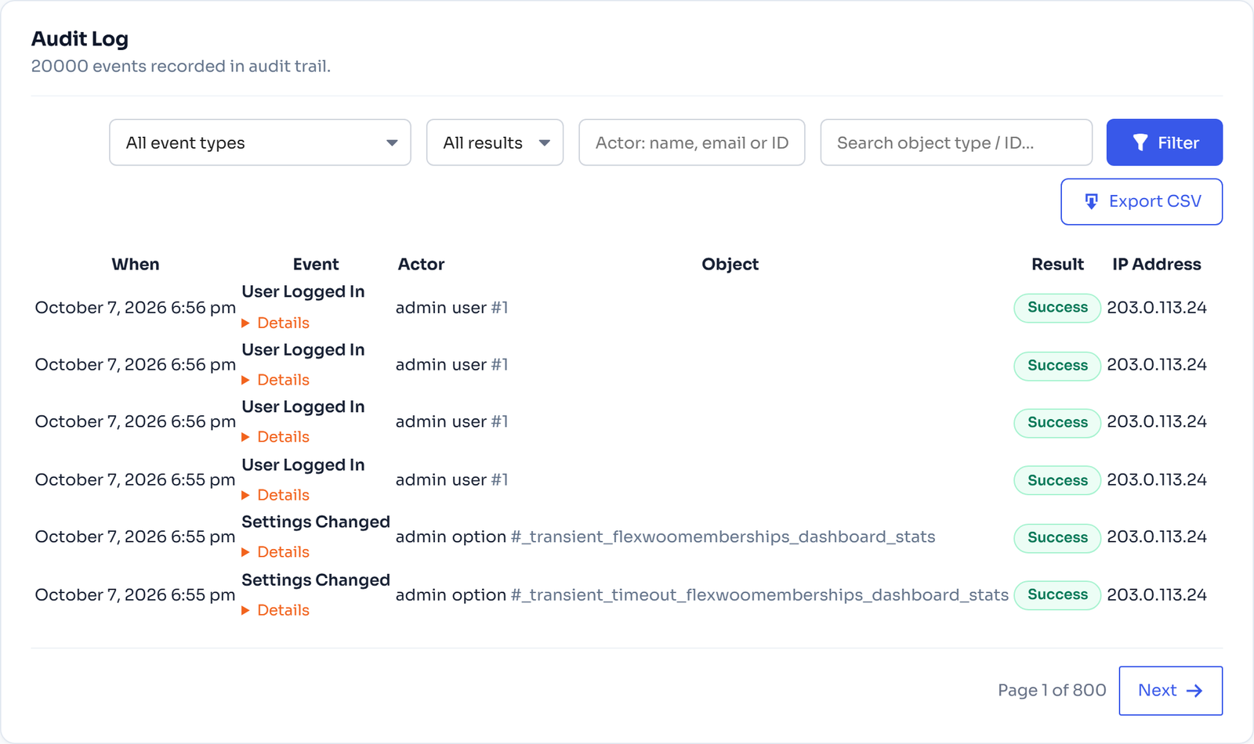Image resolution: width=1254 pixels, height=744 pixels.
Task: Expand Details of second User Logged In row
Action: (x=276, y=380)
